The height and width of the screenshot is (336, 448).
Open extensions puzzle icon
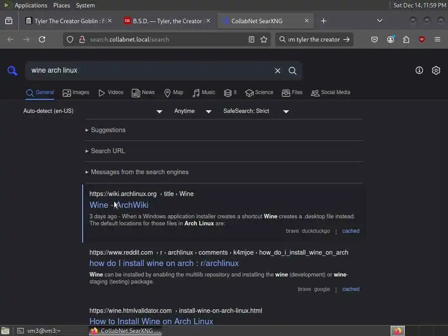coord(406,39)
